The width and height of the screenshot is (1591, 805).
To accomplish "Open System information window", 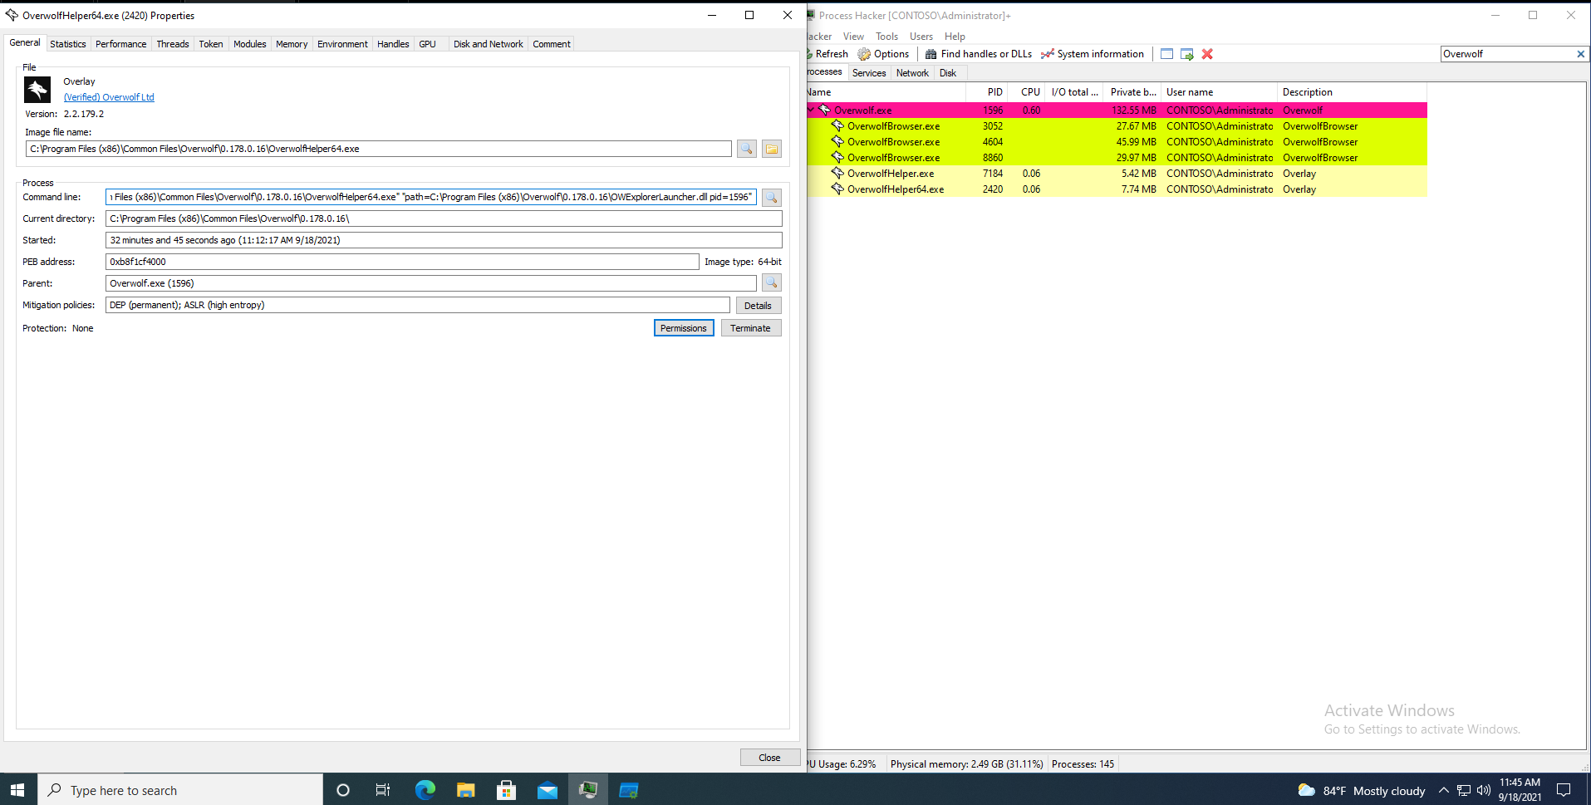I will click(x=1093, y=54).
